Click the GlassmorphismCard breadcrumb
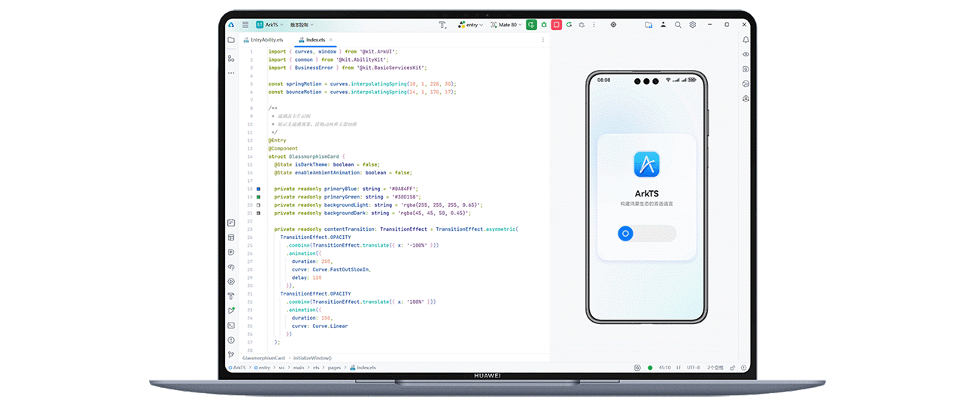The width and height of the screenshot is (975, 406). coord(263,358)
